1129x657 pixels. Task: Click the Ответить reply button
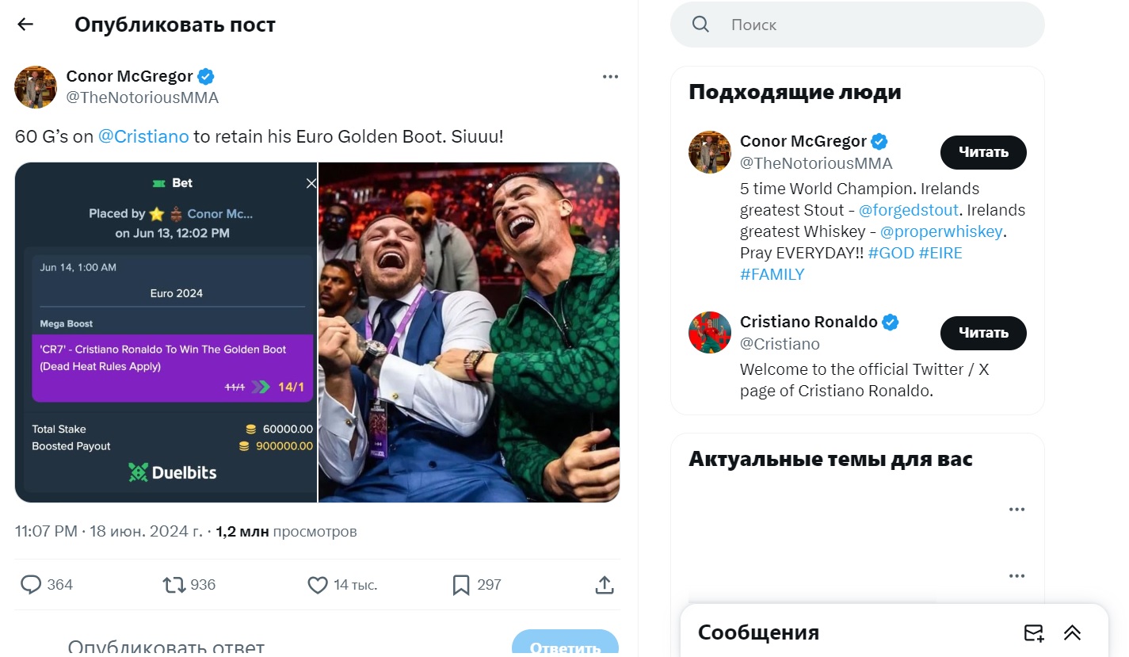click(x=565, y=644)
